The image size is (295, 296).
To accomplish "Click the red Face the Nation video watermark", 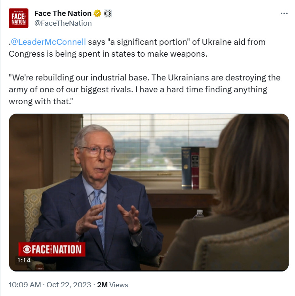I will click(x=52, y=249).
